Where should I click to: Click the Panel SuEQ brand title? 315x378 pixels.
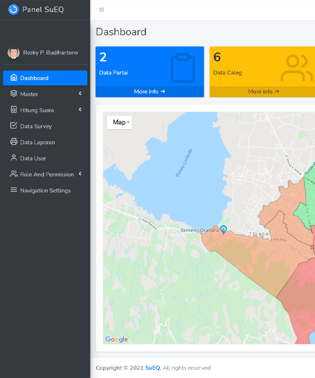(x=43, y=9)
